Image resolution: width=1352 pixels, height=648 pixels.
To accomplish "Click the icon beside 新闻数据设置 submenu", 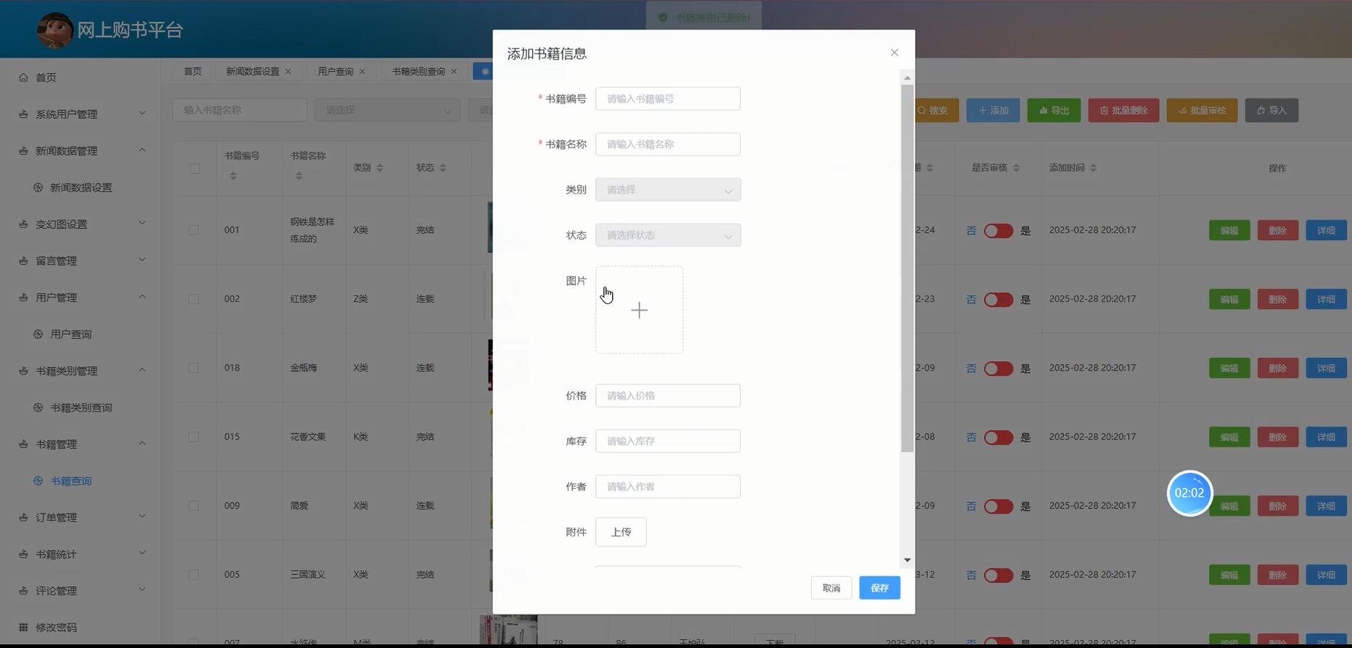I will point(38,188).
